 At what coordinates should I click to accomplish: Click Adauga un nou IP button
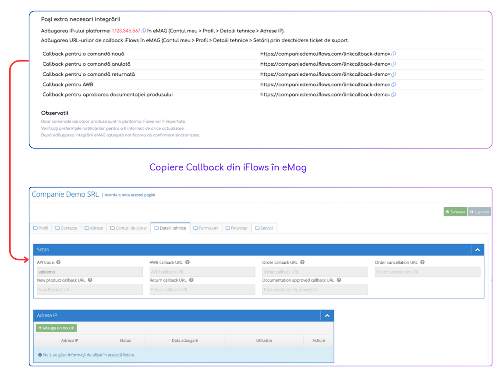click(57, 328)
